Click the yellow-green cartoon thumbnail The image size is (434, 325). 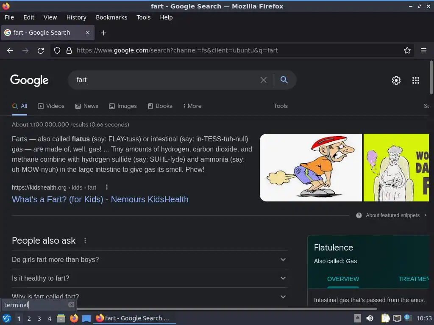[x=396, y=168]
